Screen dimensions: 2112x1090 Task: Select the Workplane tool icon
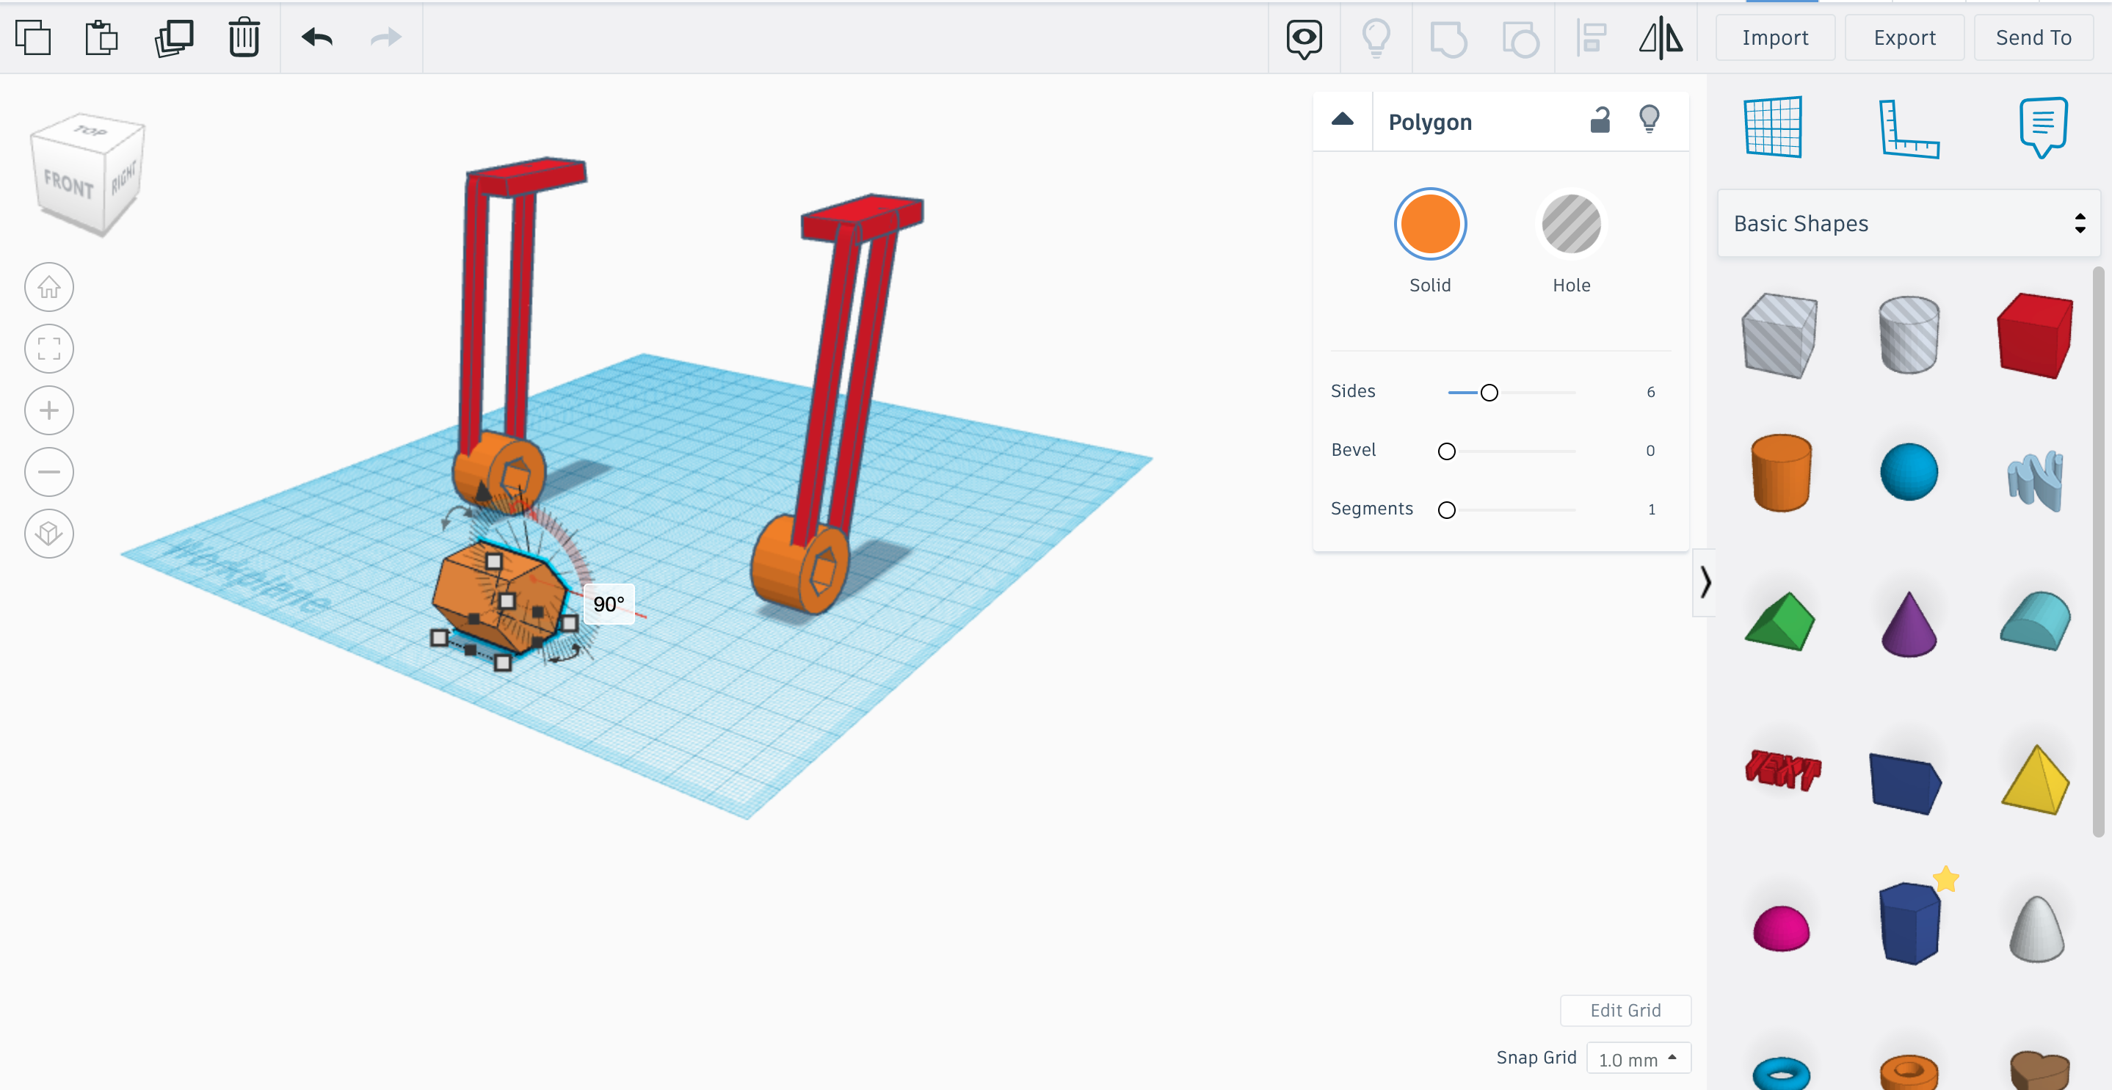tap(1773, 127)
